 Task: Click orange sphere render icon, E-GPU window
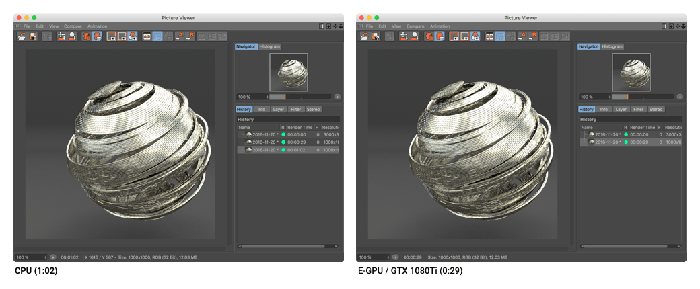[x=414, y=36]
